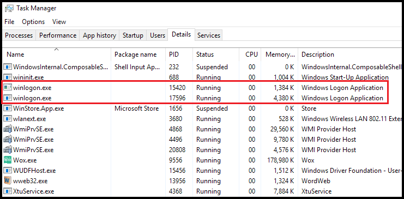This screenshot has height=199, width=404.
Task: Select the wlanext.exe process name
Action: 29,119
